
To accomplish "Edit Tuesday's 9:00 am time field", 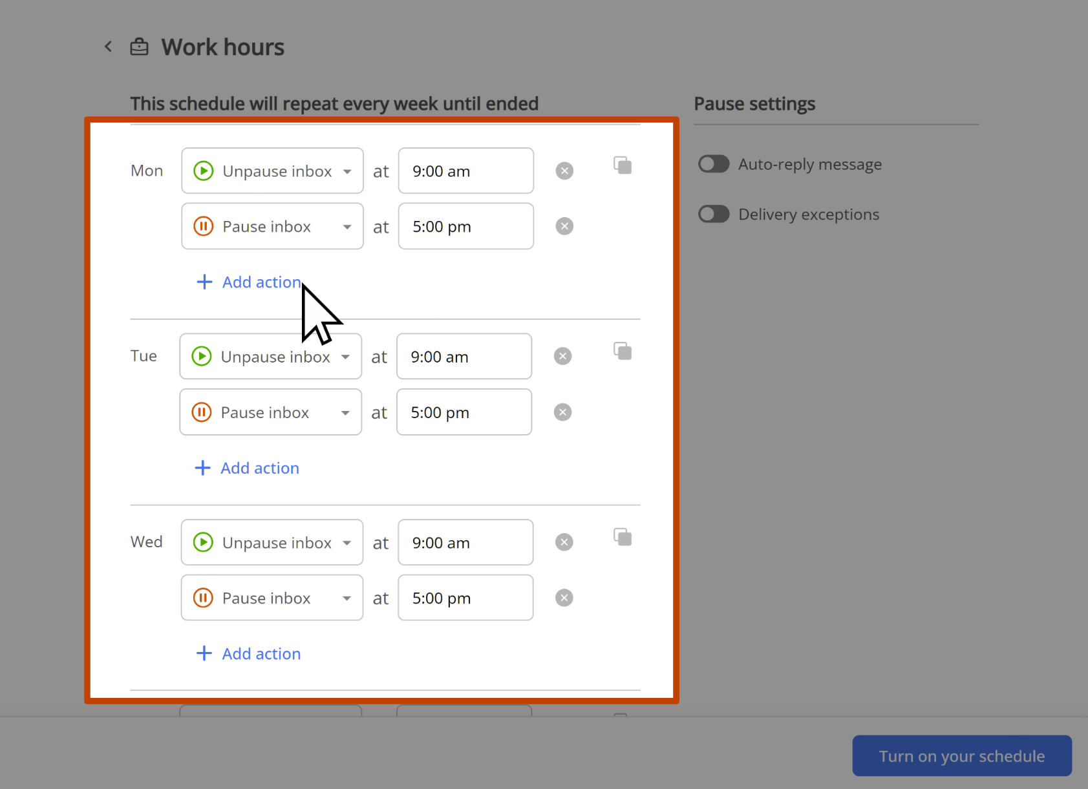I will [464, 356].
